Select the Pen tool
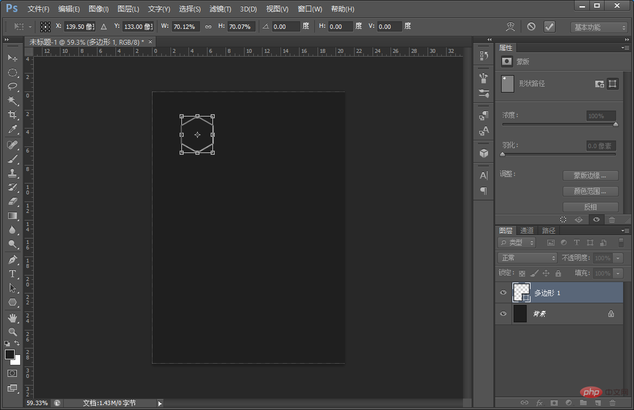The image size is (634, 410). coord(13,259)
